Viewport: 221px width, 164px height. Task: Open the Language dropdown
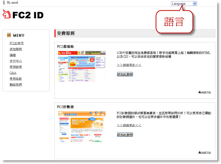pyautogui.click(x=184, y=4)
